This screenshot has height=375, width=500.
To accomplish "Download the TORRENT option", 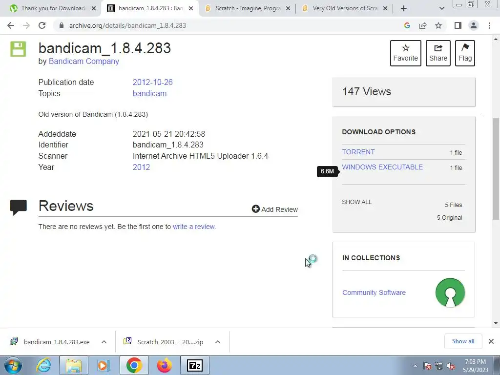I will 358,152.
